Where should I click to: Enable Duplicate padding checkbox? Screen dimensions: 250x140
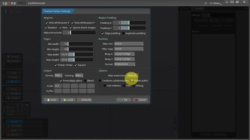click(x=123, y=33)
